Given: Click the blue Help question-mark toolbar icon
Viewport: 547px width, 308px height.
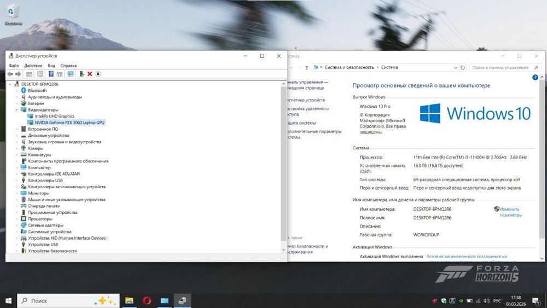Looking at the screenshot, I should 51,74.
